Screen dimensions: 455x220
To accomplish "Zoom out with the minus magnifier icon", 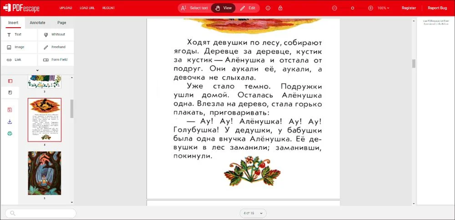I will pos(335,8).
